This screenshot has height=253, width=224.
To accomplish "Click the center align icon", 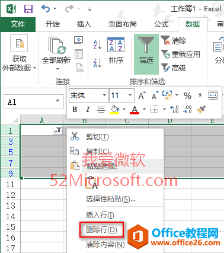I will 101,109.
